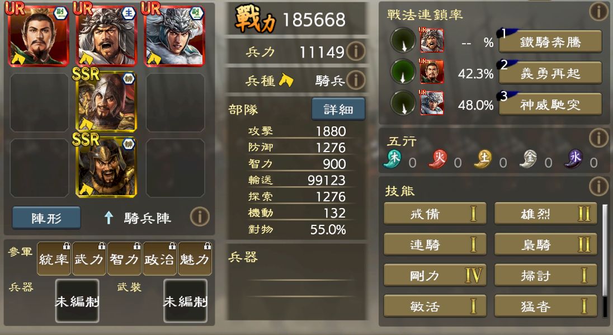Toggle locked 魅力 advisor slot
This screenshot has height=335, width=613.
pos(195,258)
